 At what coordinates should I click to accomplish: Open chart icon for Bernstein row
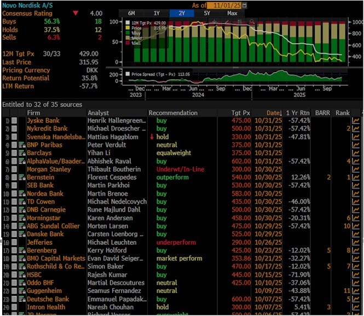point(356,177)
